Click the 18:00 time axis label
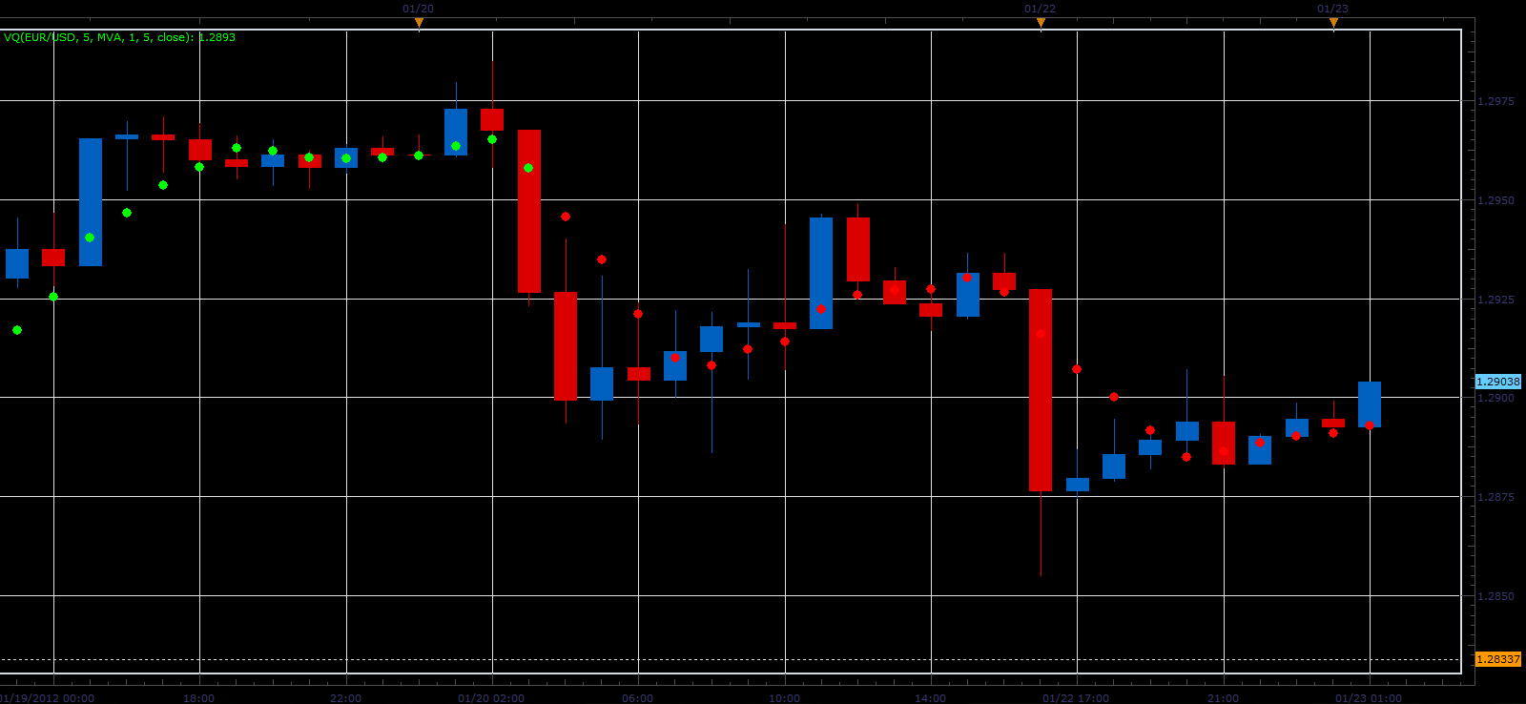The height and width of the screenshot is (704, 1526). tap(199, 697)
